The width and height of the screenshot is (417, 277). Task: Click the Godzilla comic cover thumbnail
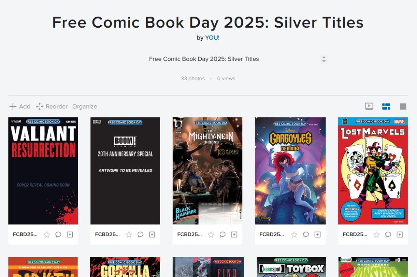point(125,267)
